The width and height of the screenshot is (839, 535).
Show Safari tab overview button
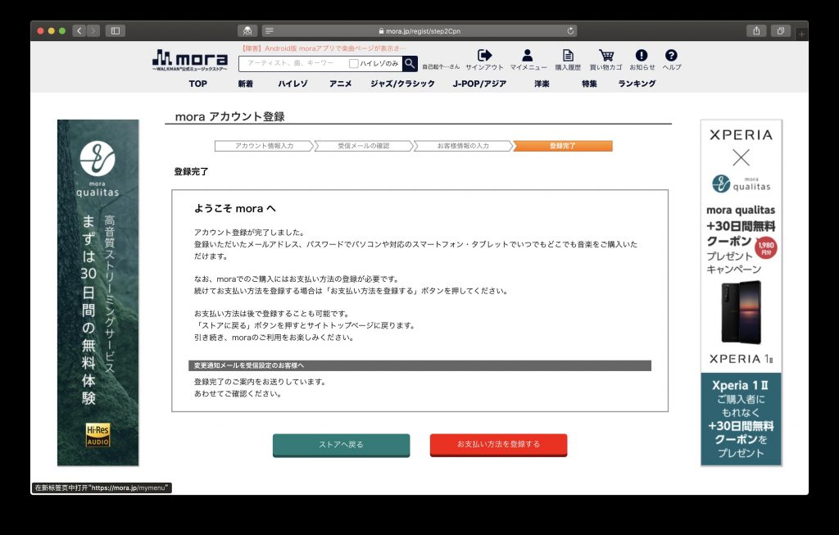(x=781, y=31)
